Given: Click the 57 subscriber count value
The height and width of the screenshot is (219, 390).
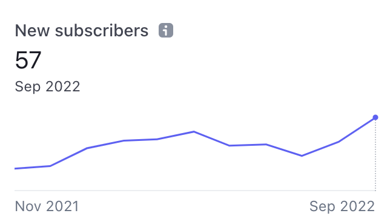Looking at the screenshot, I should 28,60.
